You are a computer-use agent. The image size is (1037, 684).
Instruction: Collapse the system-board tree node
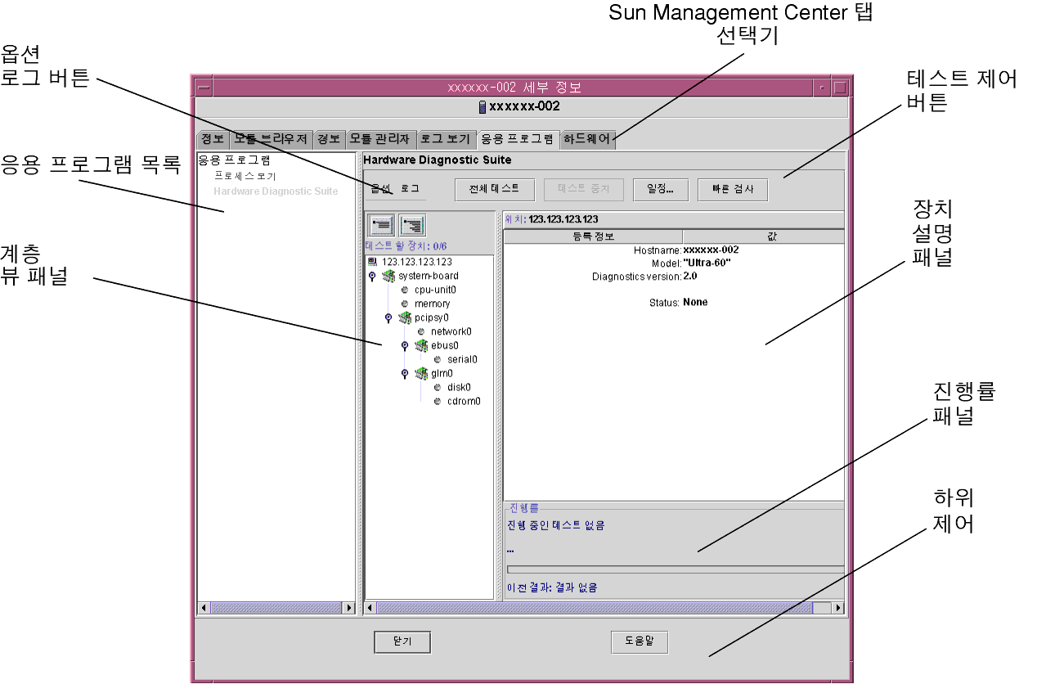[x=372, y=276]
